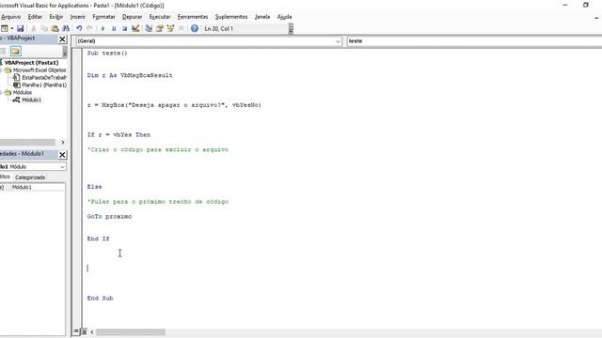
Task: Click Full Module View button at bottom
Action: pyautogui.click(x=84, y=331)
